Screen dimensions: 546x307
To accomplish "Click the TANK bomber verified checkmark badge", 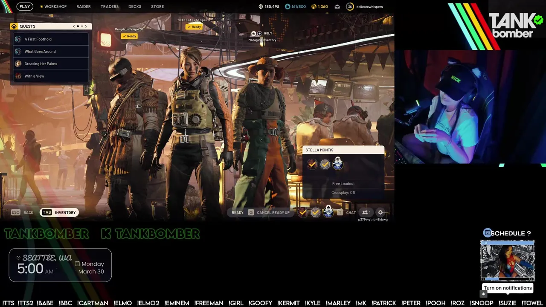I will [538, 20].
